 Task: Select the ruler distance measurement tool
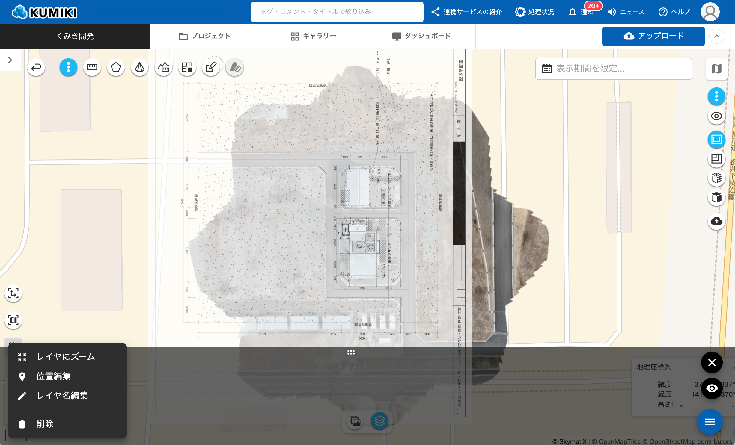point(92,67)
